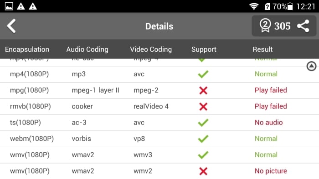The height and width of the screenshot is (179, 319).
Task: Tap the green check for webm(1080P)
Action: tap(203, 139)
